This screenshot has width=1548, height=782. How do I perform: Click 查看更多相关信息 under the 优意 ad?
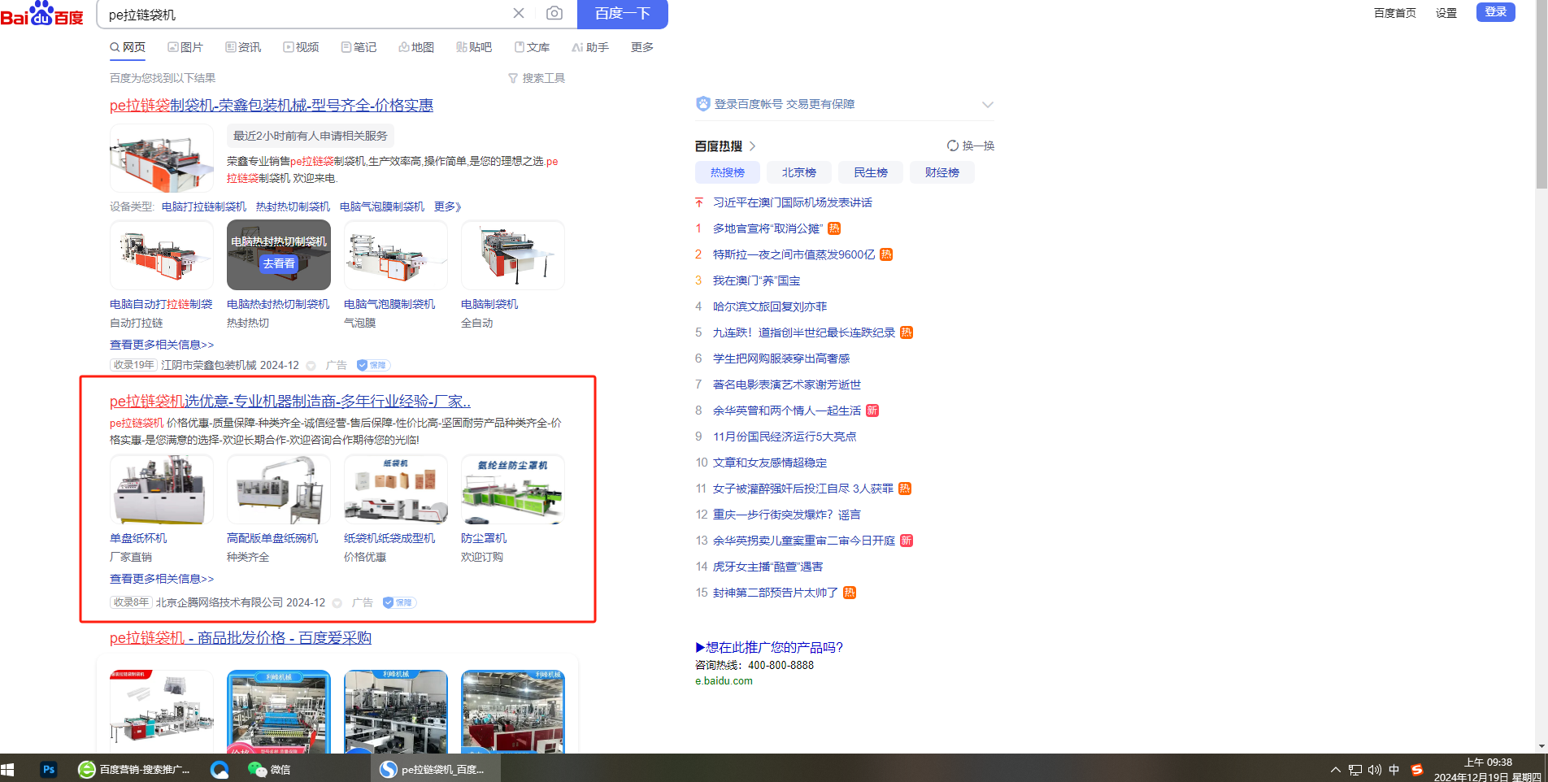[x=162, y=579]
